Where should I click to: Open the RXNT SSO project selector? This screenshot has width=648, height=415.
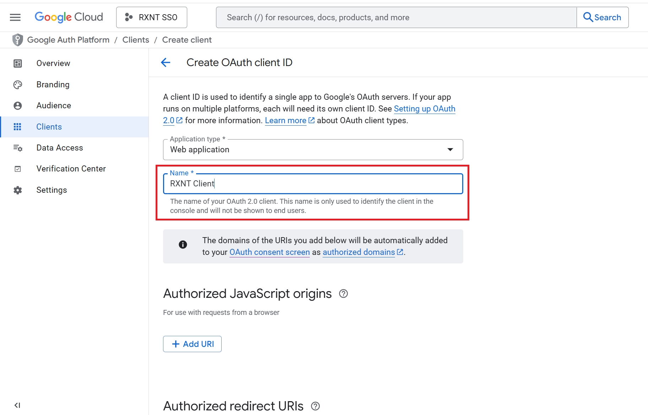click(x=151, y=17)
